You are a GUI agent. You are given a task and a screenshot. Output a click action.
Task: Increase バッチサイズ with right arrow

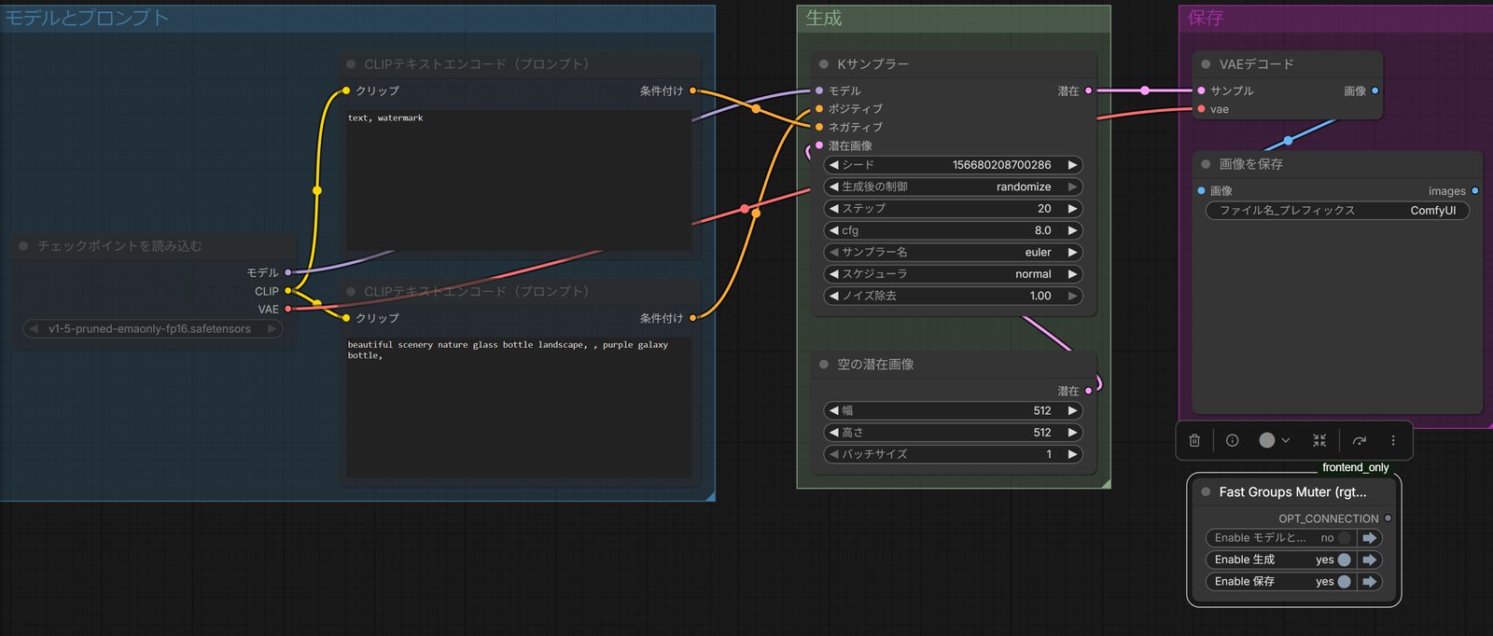[1072, 454]
